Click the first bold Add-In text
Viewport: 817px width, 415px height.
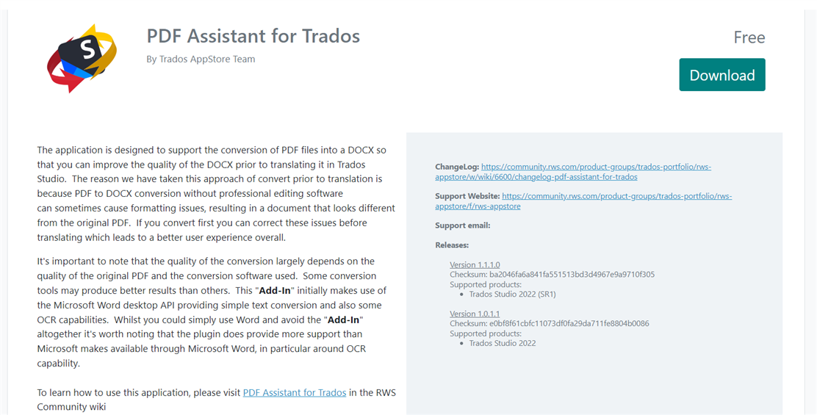pos(275,291)
